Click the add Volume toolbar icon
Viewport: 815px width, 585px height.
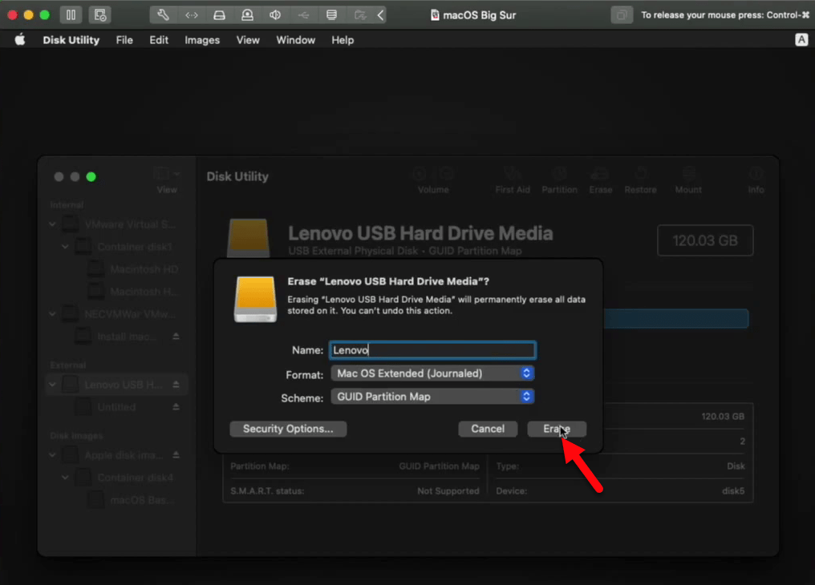coord(419,174)
